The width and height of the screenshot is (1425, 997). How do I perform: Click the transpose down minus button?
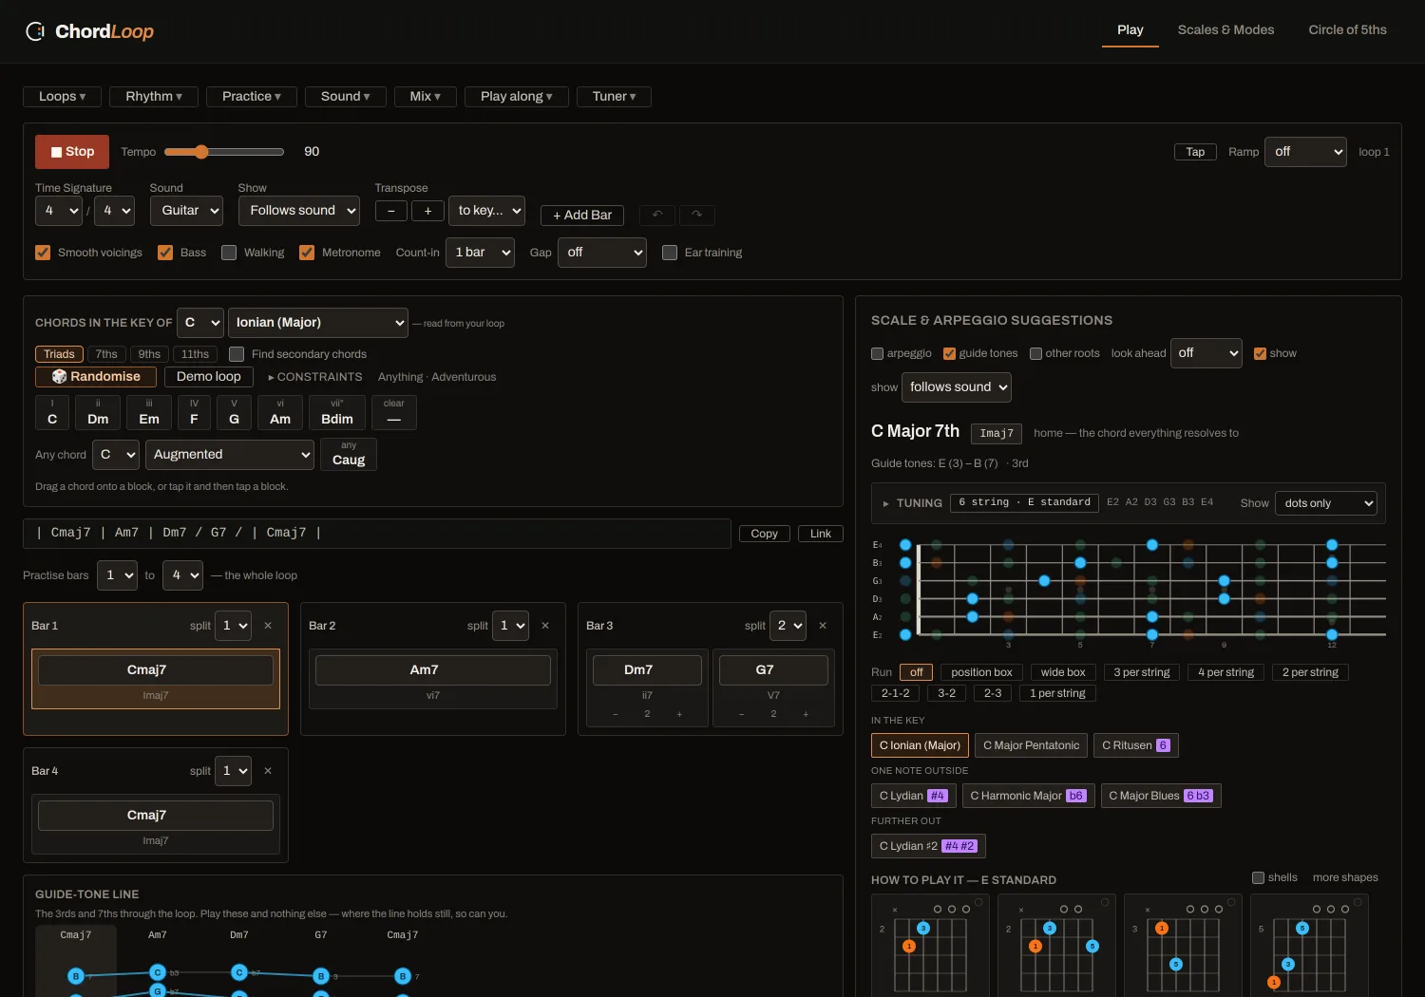pos(391,211)
